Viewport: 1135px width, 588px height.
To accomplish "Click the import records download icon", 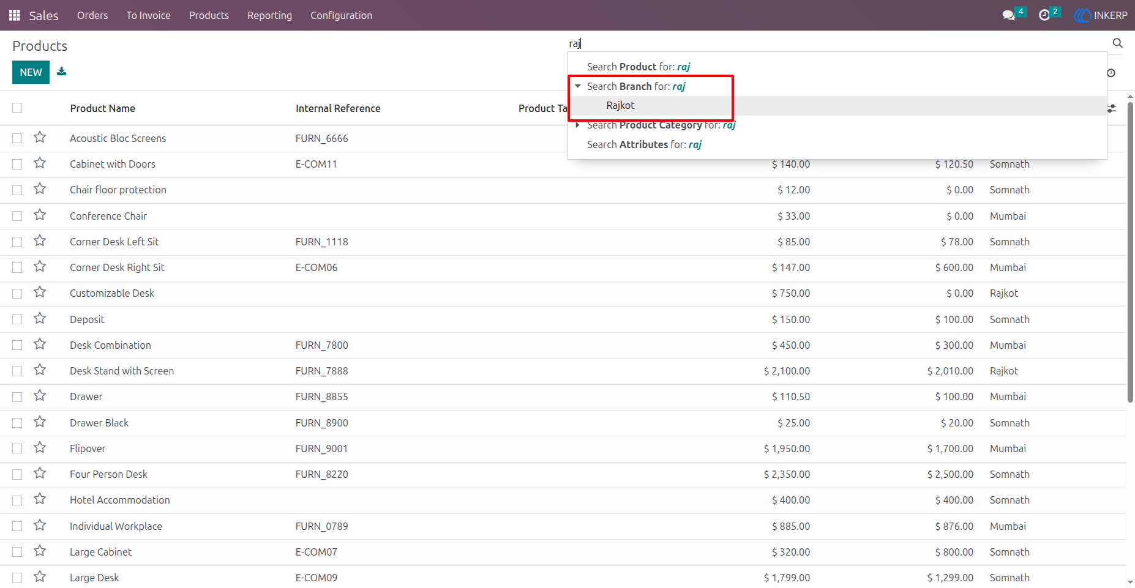I will coord(62,72).
